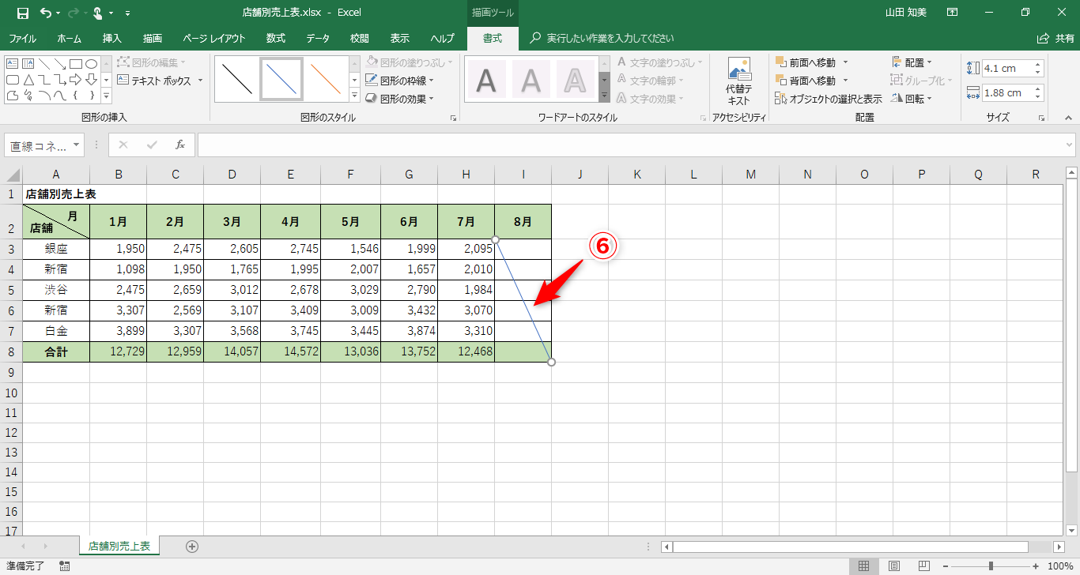Select all cells with corner triangle
This screenshot has height=575, width=1080.
12,175
